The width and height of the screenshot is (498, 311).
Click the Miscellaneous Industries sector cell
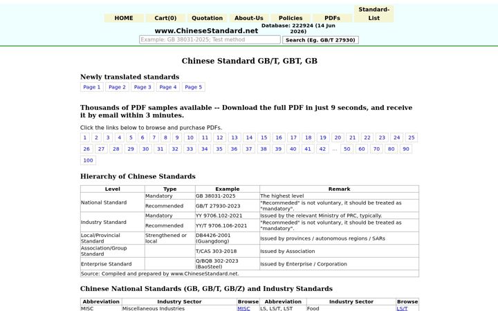(x=179, y=308)
